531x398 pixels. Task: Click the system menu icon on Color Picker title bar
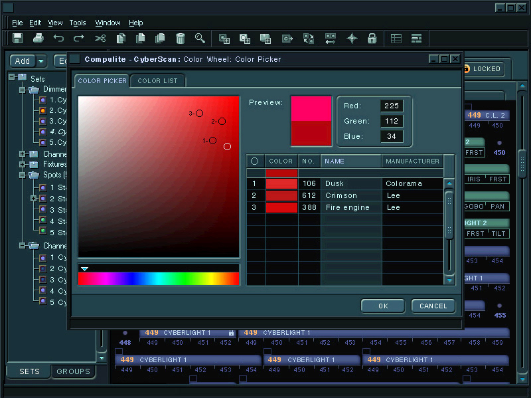pos(75,59)
